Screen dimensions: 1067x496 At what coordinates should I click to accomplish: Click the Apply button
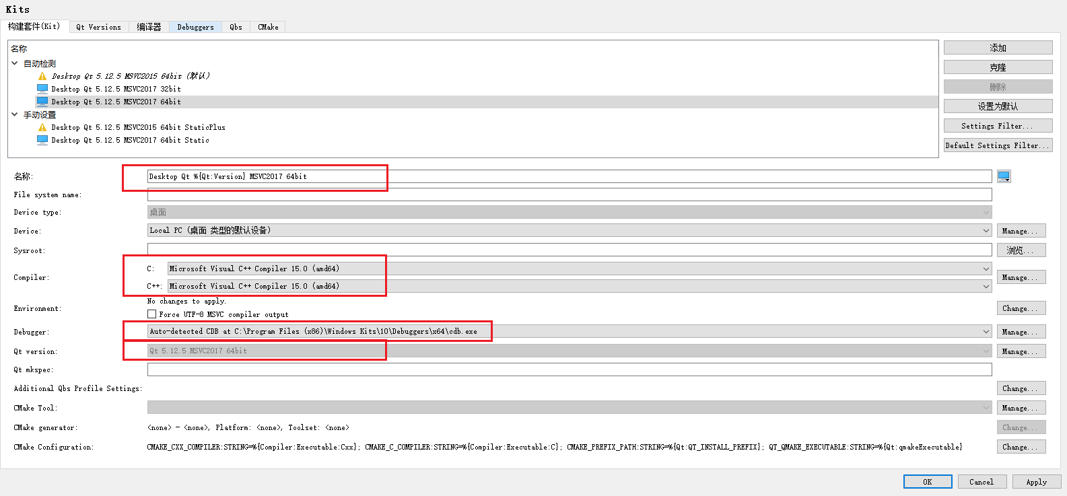(x=1037, y=482)
